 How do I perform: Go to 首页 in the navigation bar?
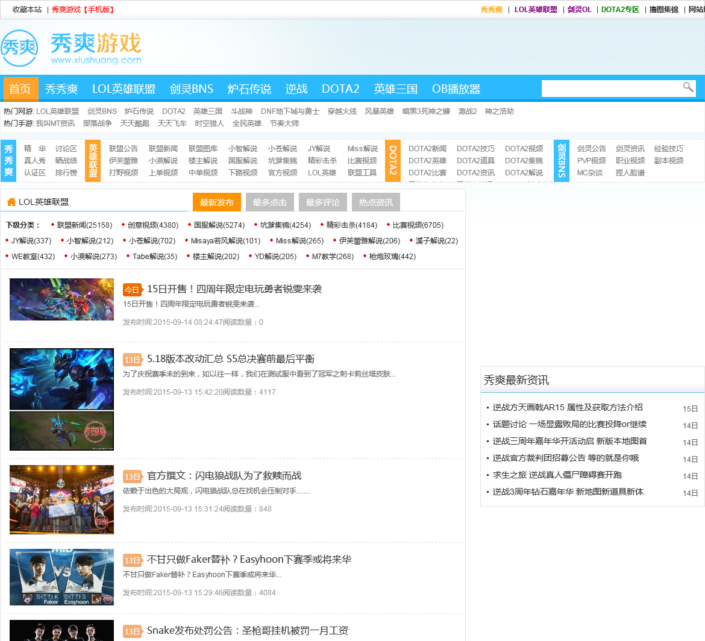20,89
